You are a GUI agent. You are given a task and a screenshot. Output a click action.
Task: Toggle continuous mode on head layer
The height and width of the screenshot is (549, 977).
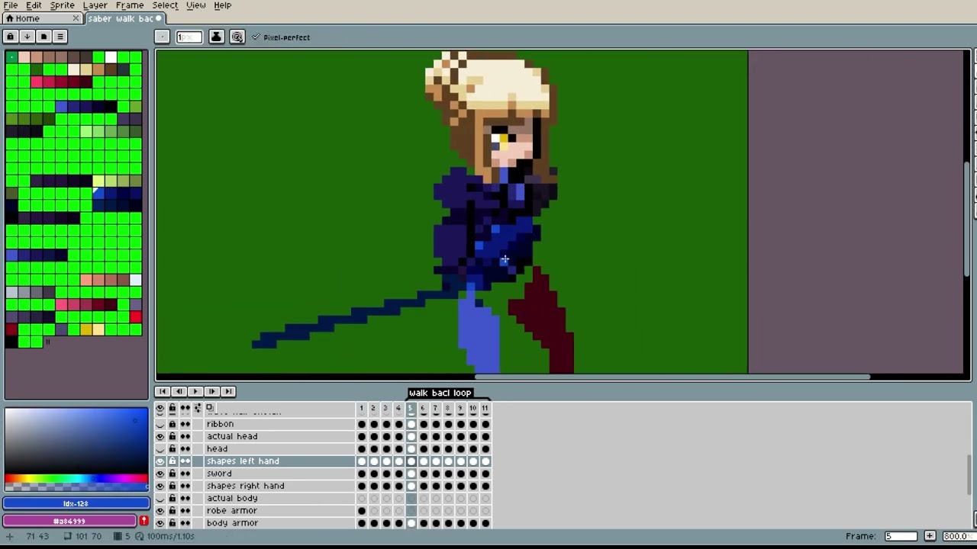point(185,449)
